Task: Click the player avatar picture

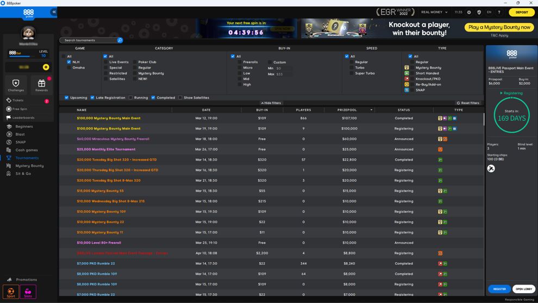Action: pos(28,33)
